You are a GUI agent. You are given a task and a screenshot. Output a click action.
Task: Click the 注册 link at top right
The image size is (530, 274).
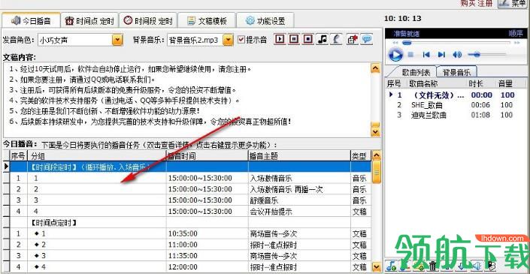coord(486,3)
